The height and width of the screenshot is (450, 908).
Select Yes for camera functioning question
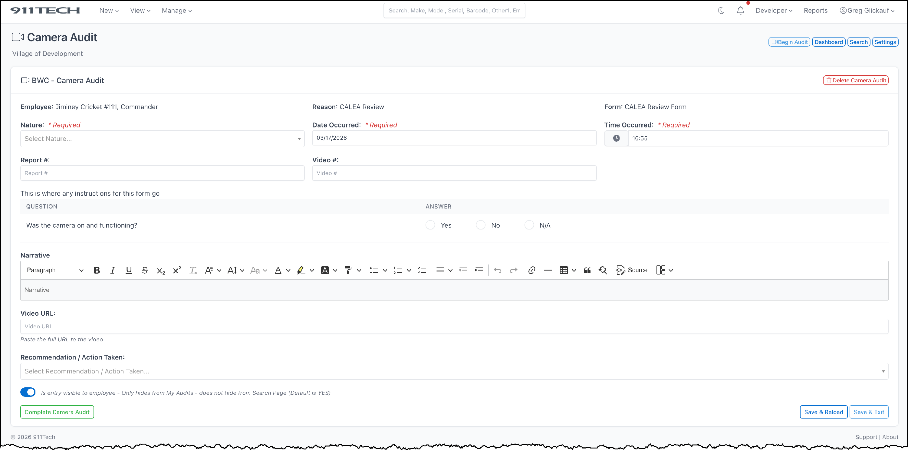(x=430, y=225)
